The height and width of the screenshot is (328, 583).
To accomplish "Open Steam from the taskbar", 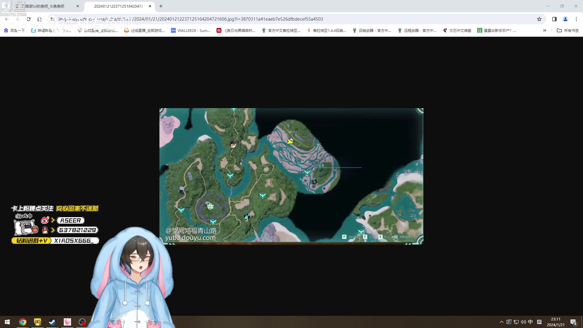I will click(52, 322).
